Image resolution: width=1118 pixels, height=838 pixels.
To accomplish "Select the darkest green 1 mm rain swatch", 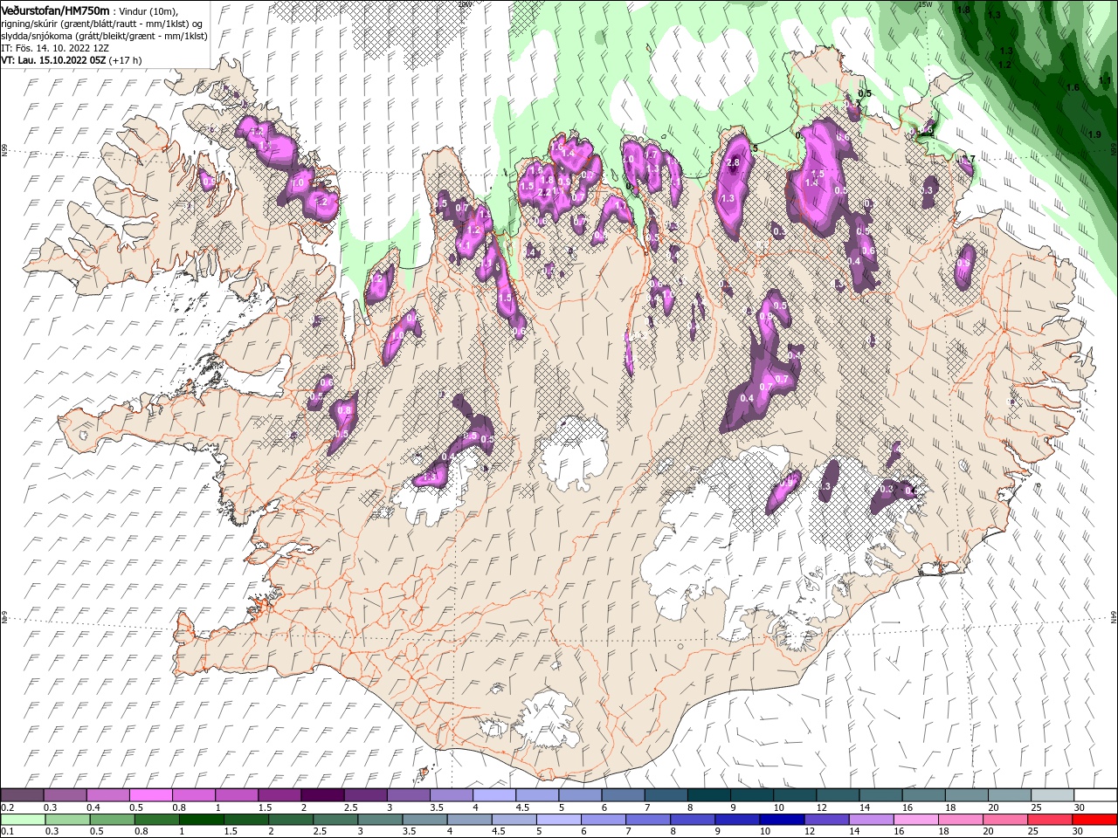I will 201,821.
